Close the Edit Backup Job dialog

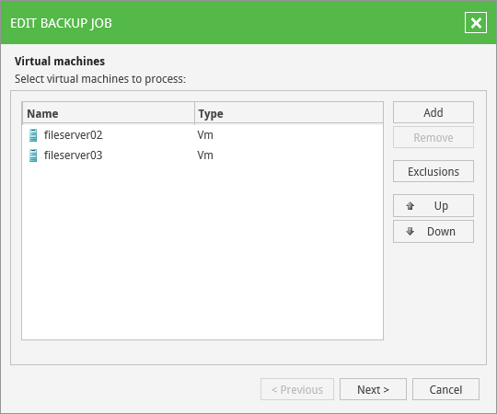click(x=476, y=23)
